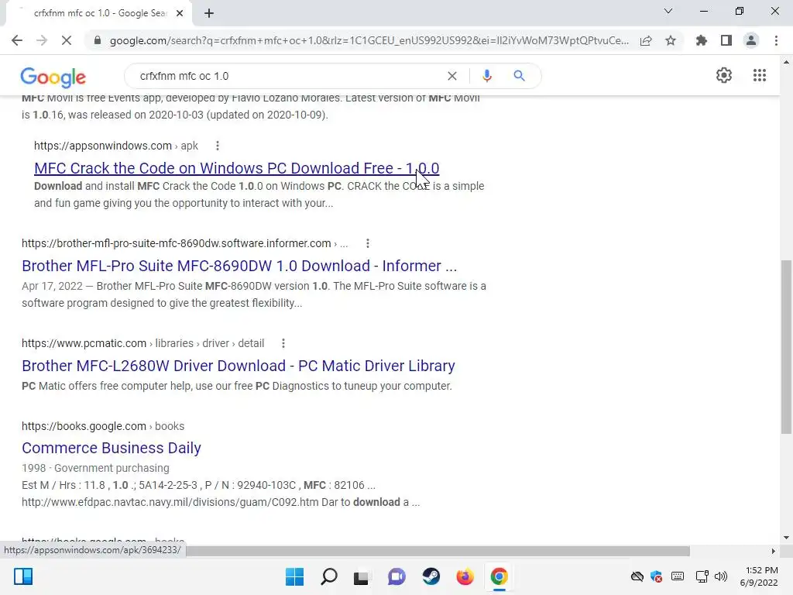Screen dimensions: 793x595
Task: Open options menu for pcmatic.com result
Action: pos(283,343)
